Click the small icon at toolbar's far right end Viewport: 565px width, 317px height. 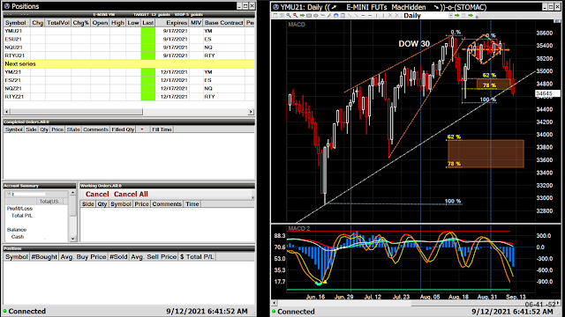(477, 16)
